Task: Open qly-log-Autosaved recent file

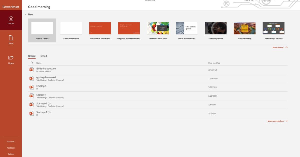Action: pos(158,78)
